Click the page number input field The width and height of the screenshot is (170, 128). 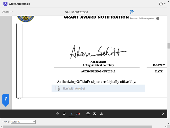pos(72,114)
